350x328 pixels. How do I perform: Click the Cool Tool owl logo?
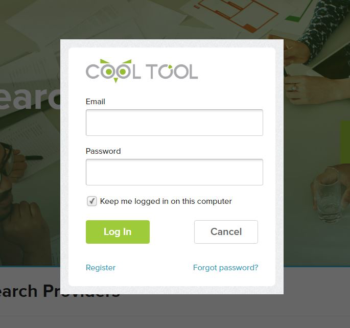tap(142, 71)
